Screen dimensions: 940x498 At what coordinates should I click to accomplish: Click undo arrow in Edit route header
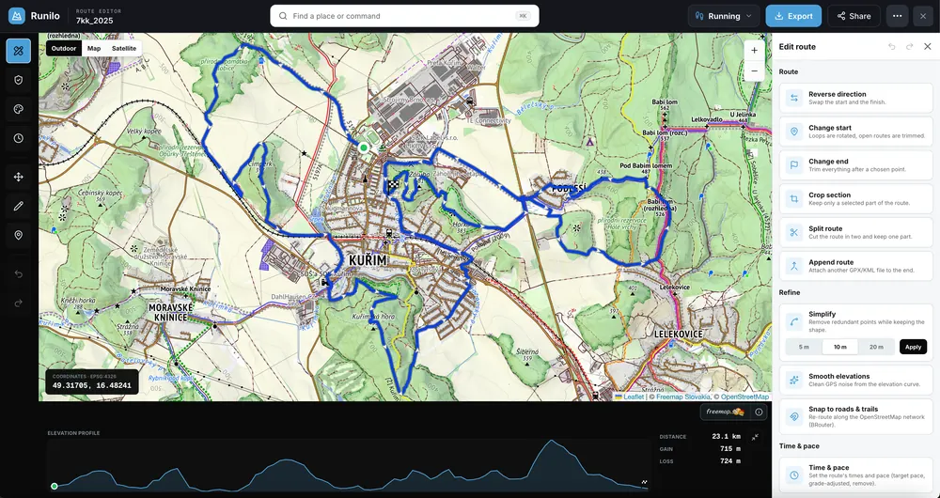point(891,47)
